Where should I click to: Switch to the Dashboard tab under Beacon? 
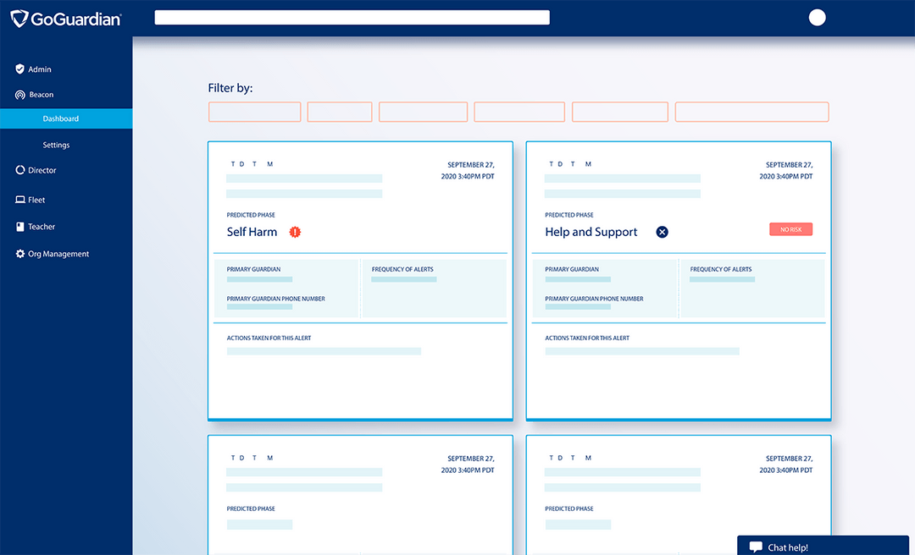point(61,118)
